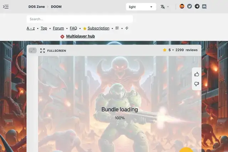Open the light theme dropdown

tap(141, 7)
